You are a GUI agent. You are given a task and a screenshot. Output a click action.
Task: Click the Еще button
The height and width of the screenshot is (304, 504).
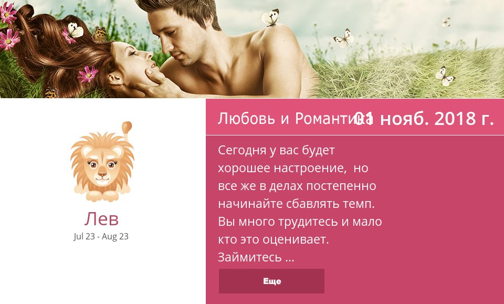[271, 281]
